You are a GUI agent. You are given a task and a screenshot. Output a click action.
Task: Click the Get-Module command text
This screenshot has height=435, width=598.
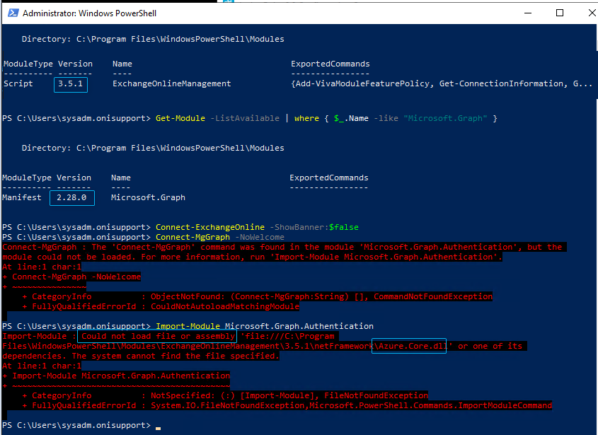coord(180,118)
